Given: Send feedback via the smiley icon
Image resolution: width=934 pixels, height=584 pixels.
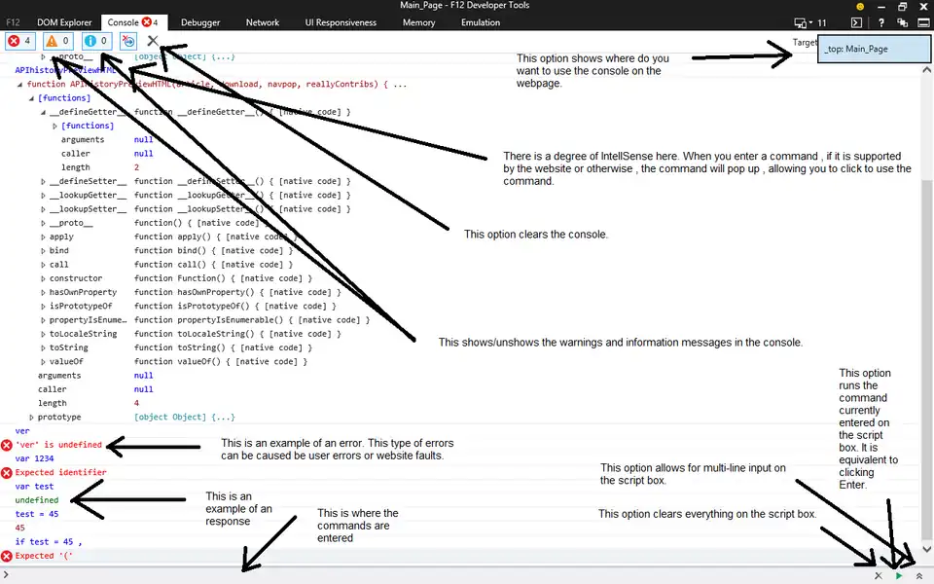Looking at the screenshot, I should tap(861, 8).
